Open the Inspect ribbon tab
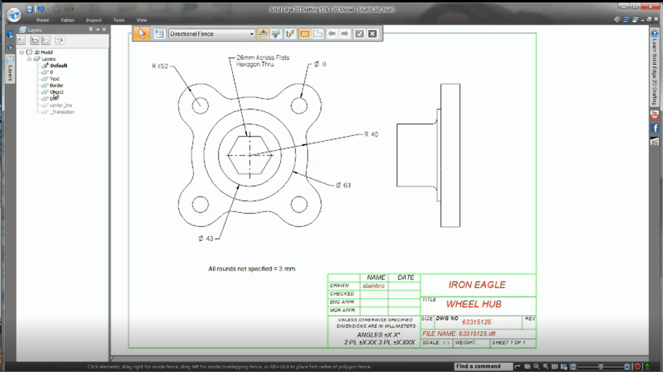This screenshot has width=663, height=372. (x=93, y=20)
